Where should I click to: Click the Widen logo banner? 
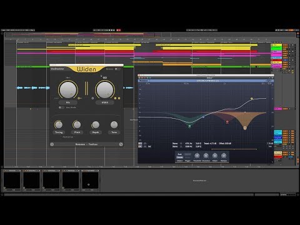point(86,69)
